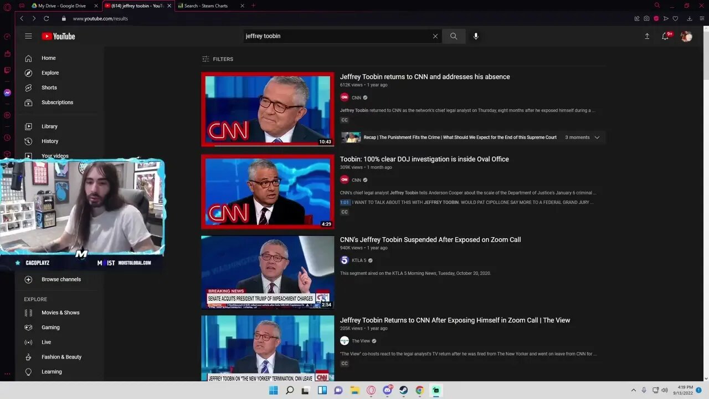The width and height of the screenshot is (709, 399).
Task: Open the YouTube upload/create icon
Action: (647, 36)
